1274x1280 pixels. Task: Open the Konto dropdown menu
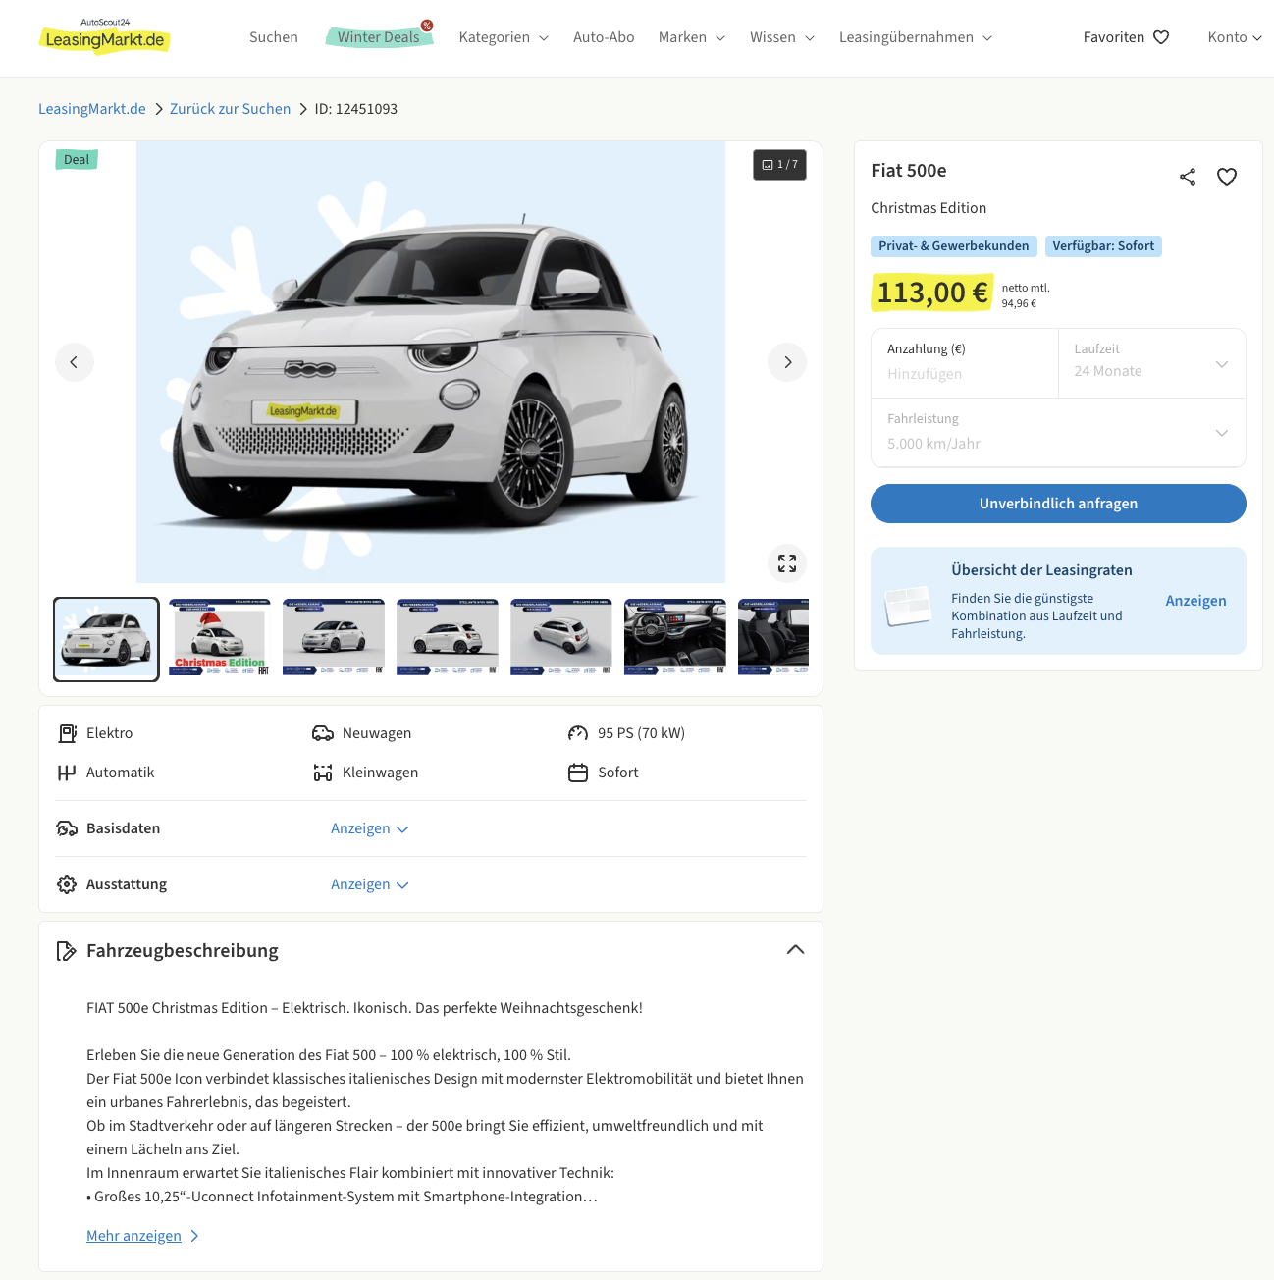coord(1234,37)
